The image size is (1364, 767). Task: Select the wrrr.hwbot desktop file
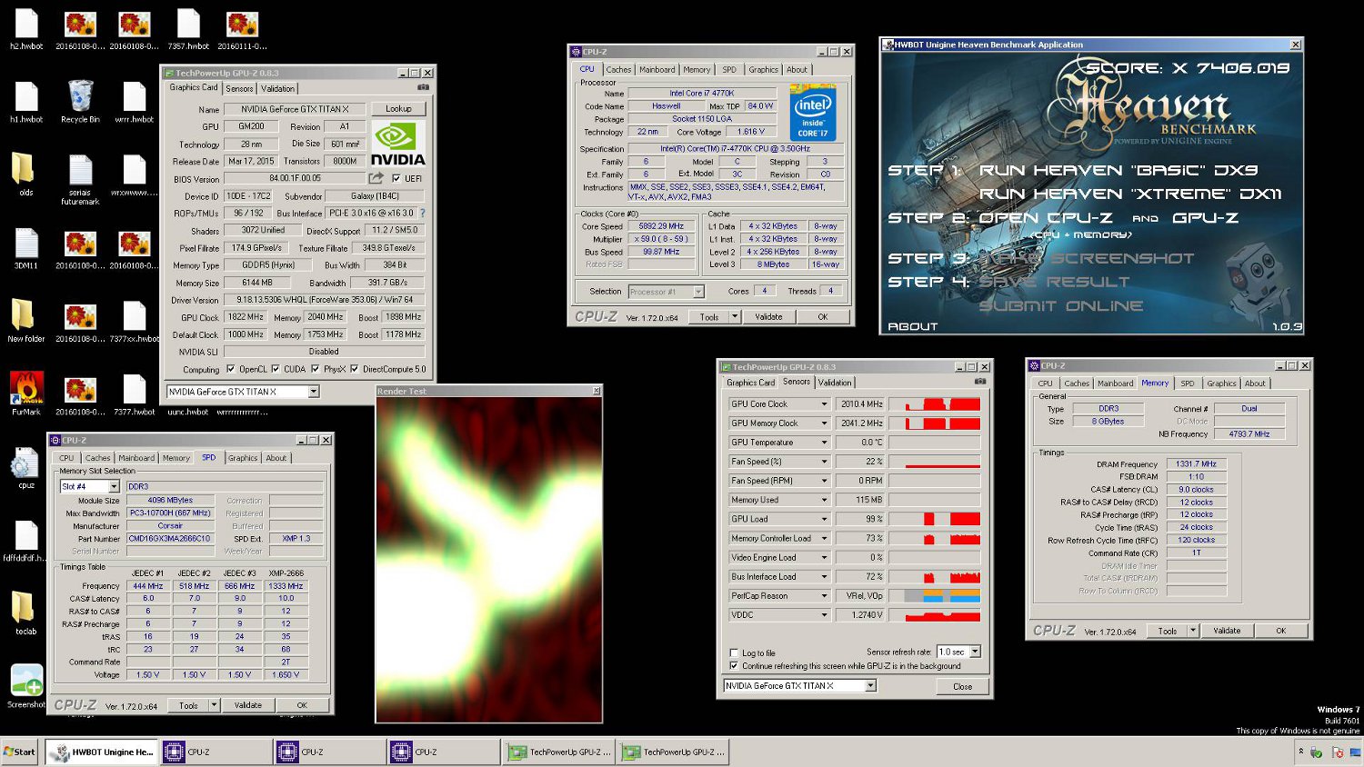point(135,102)
